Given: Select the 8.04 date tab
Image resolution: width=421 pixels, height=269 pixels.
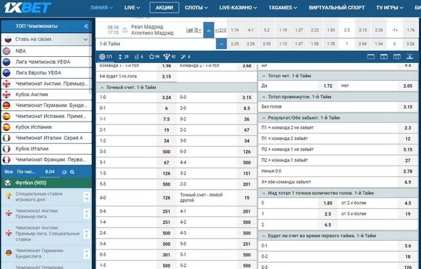Looking at the screenshot, I should [x=49, y=172].
